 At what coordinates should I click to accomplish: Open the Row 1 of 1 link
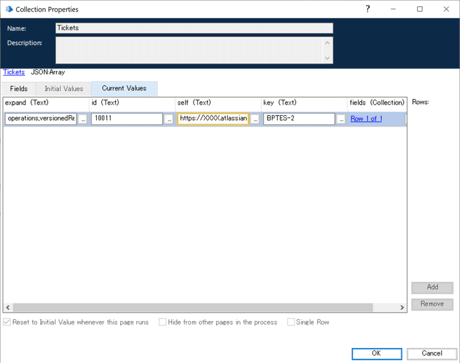[x=366, y=119]
